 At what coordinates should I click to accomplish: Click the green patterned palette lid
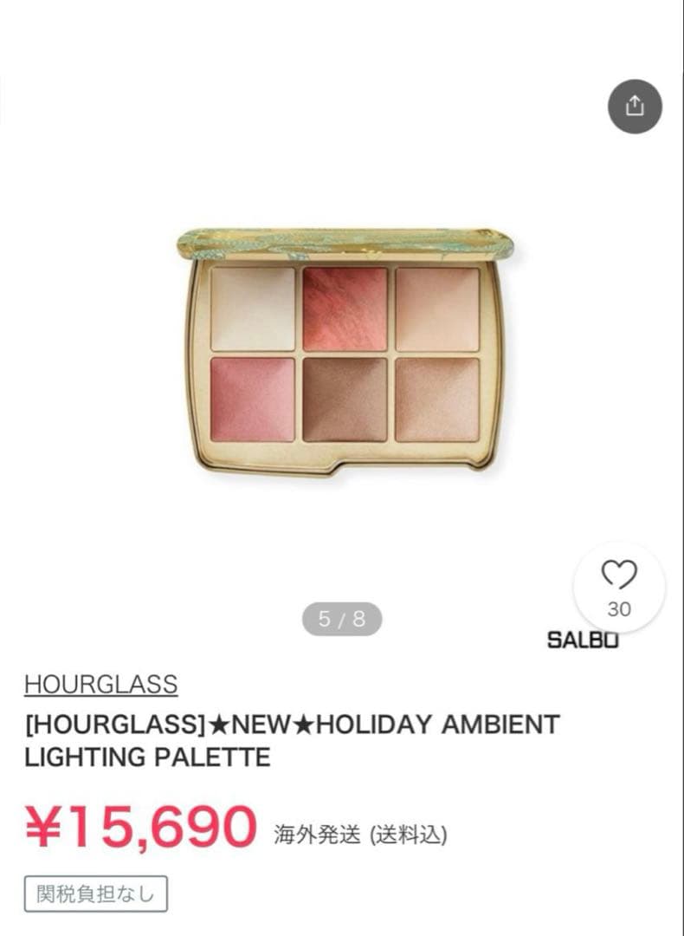(x=345, y=244)
